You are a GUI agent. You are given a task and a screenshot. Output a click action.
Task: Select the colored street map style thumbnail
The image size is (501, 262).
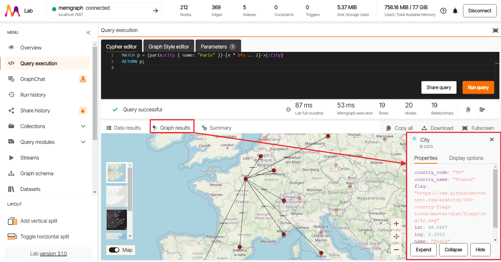(117, 173)
